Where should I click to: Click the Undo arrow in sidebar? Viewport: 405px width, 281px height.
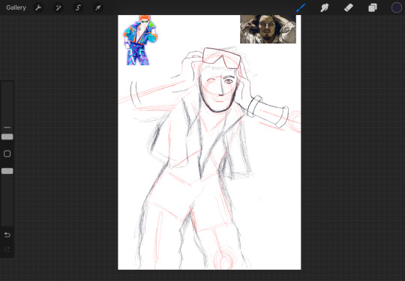[7, 235]
